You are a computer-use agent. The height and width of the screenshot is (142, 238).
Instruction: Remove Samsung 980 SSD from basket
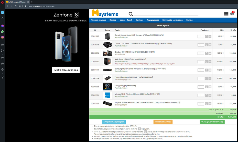[x=210, y=70]
